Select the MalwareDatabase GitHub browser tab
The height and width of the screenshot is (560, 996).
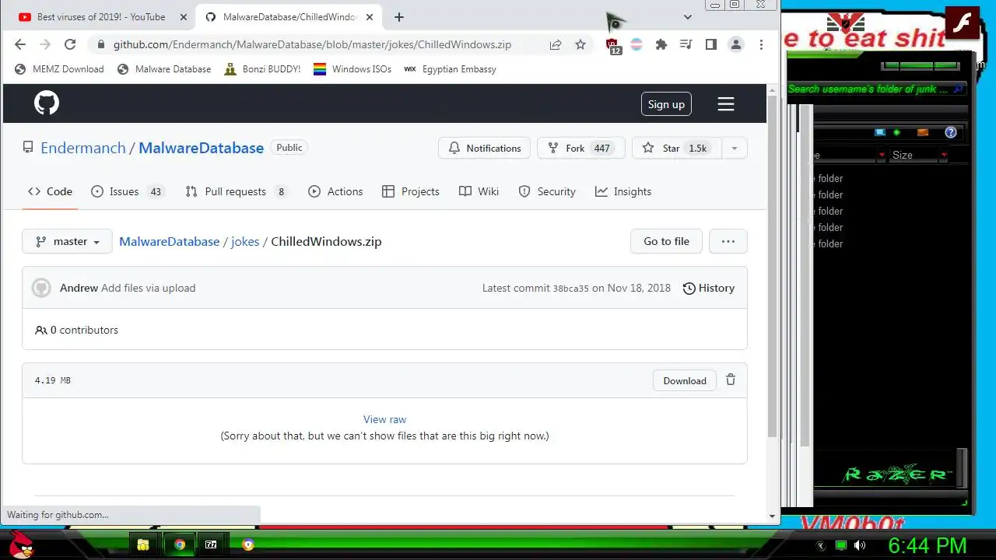[x=288, y=17]
